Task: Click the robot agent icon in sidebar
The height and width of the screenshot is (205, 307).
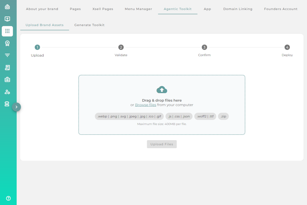Action: pos(7,104)
